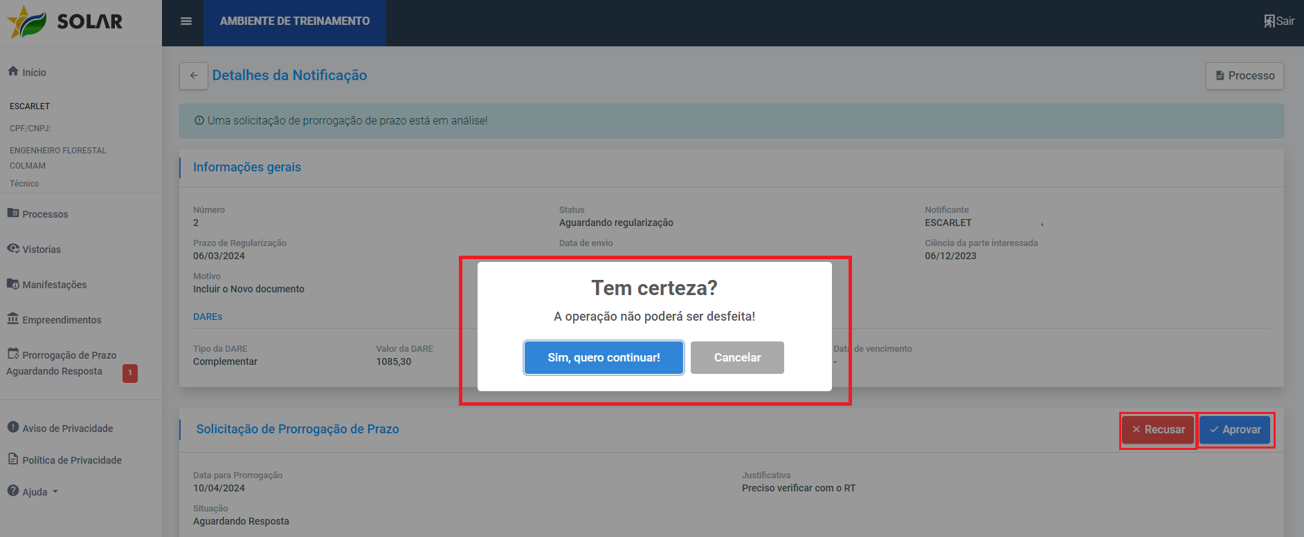Click the Recusar button

[1158, 430]
